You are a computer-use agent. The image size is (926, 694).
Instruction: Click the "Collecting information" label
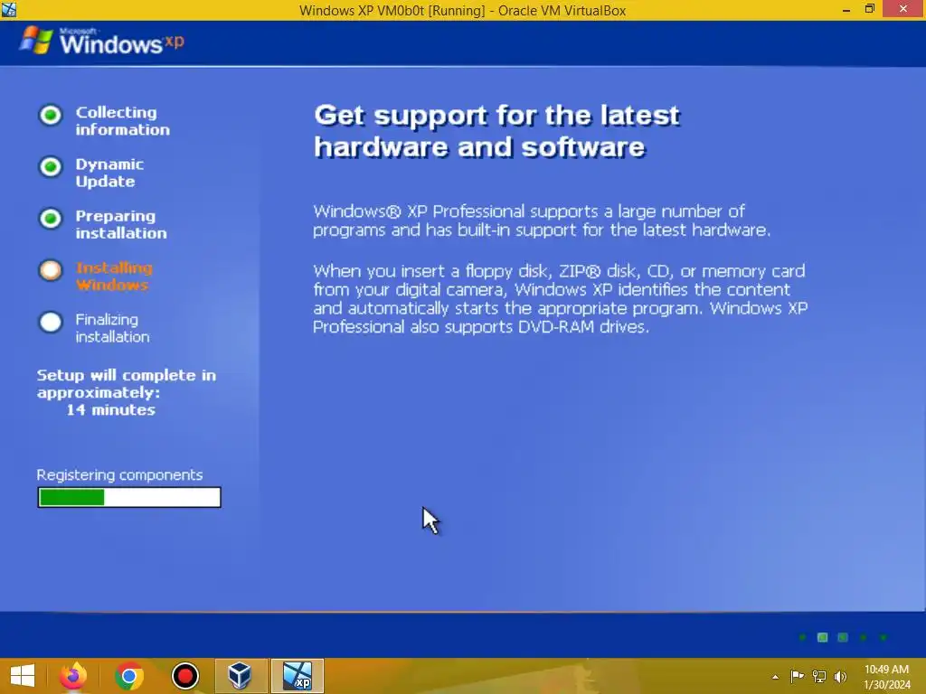pos(122,121)
